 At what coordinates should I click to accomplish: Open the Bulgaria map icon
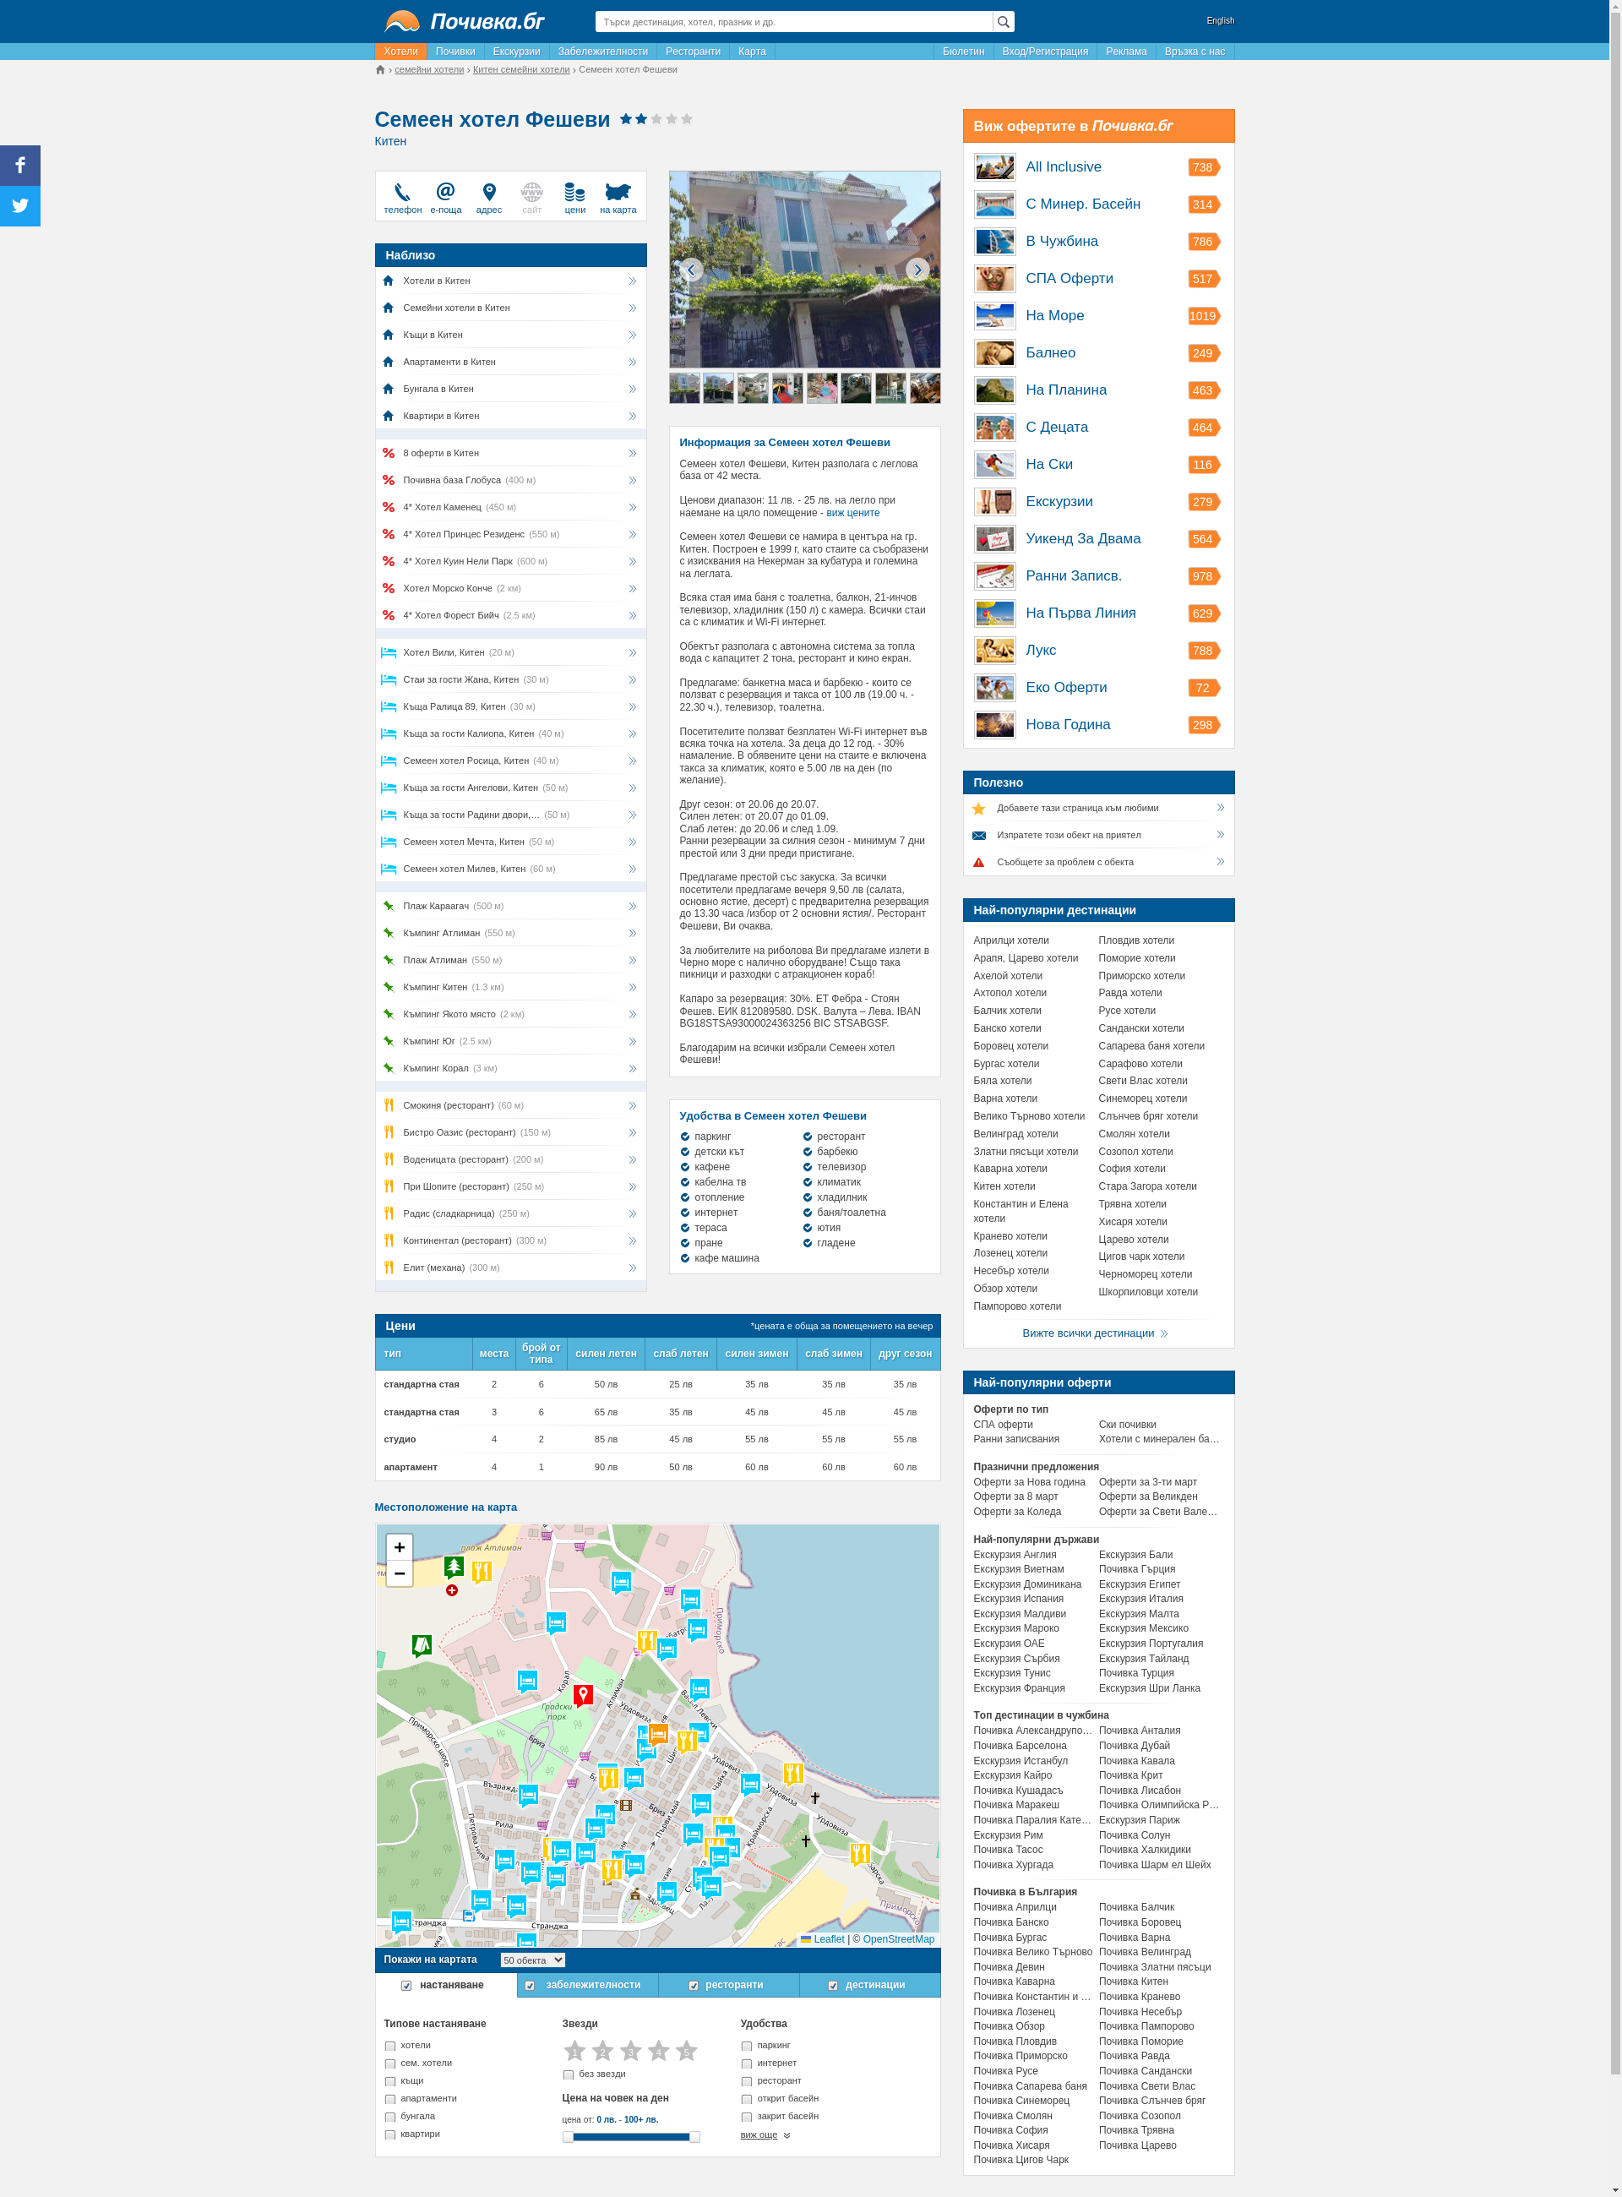(618, 193)
